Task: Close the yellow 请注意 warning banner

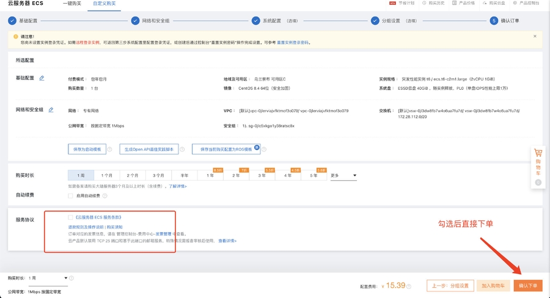Action: click(535, 36)
